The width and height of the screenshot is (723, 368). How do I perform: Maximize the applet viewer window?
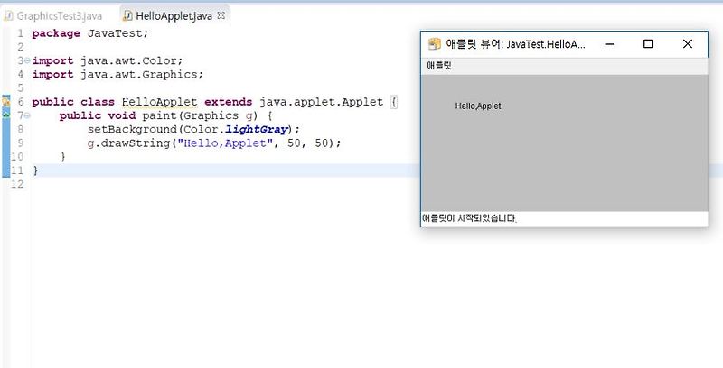648,43
